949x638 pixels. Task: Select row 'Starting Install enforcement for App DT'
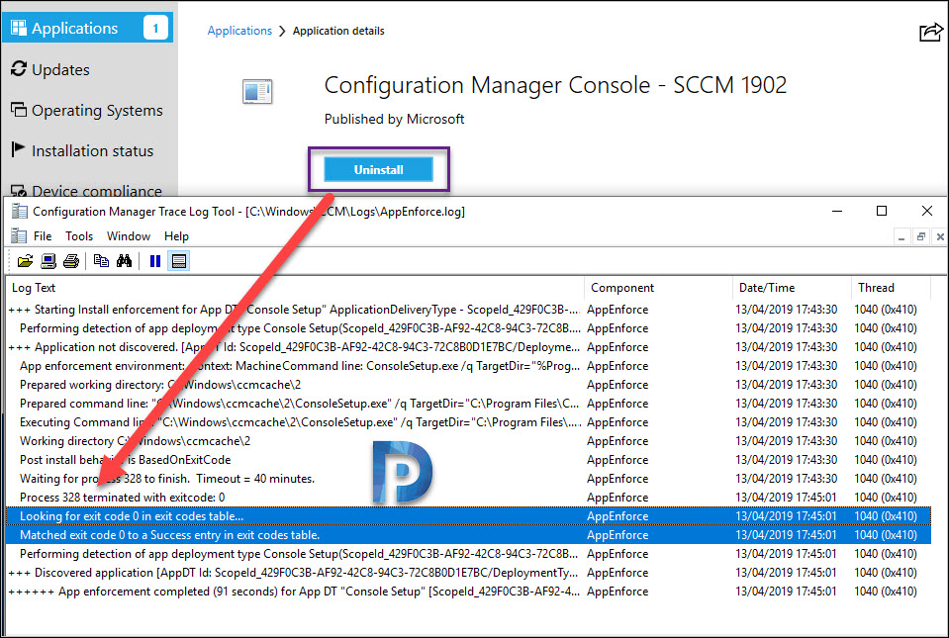[468, 309]
